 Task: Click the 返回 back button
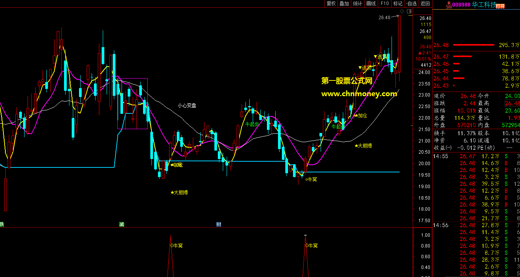pyautogui.click(x=425, y=3)
